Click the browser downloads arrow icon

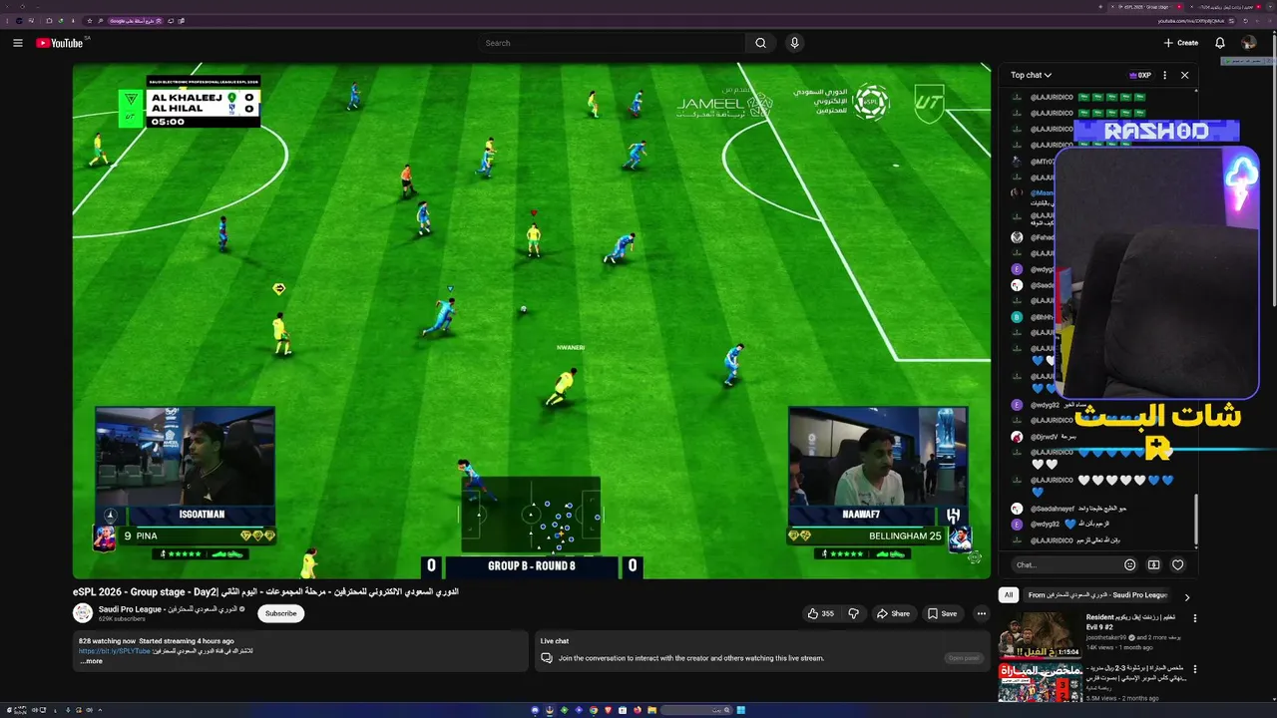click(x=73, y=21)
